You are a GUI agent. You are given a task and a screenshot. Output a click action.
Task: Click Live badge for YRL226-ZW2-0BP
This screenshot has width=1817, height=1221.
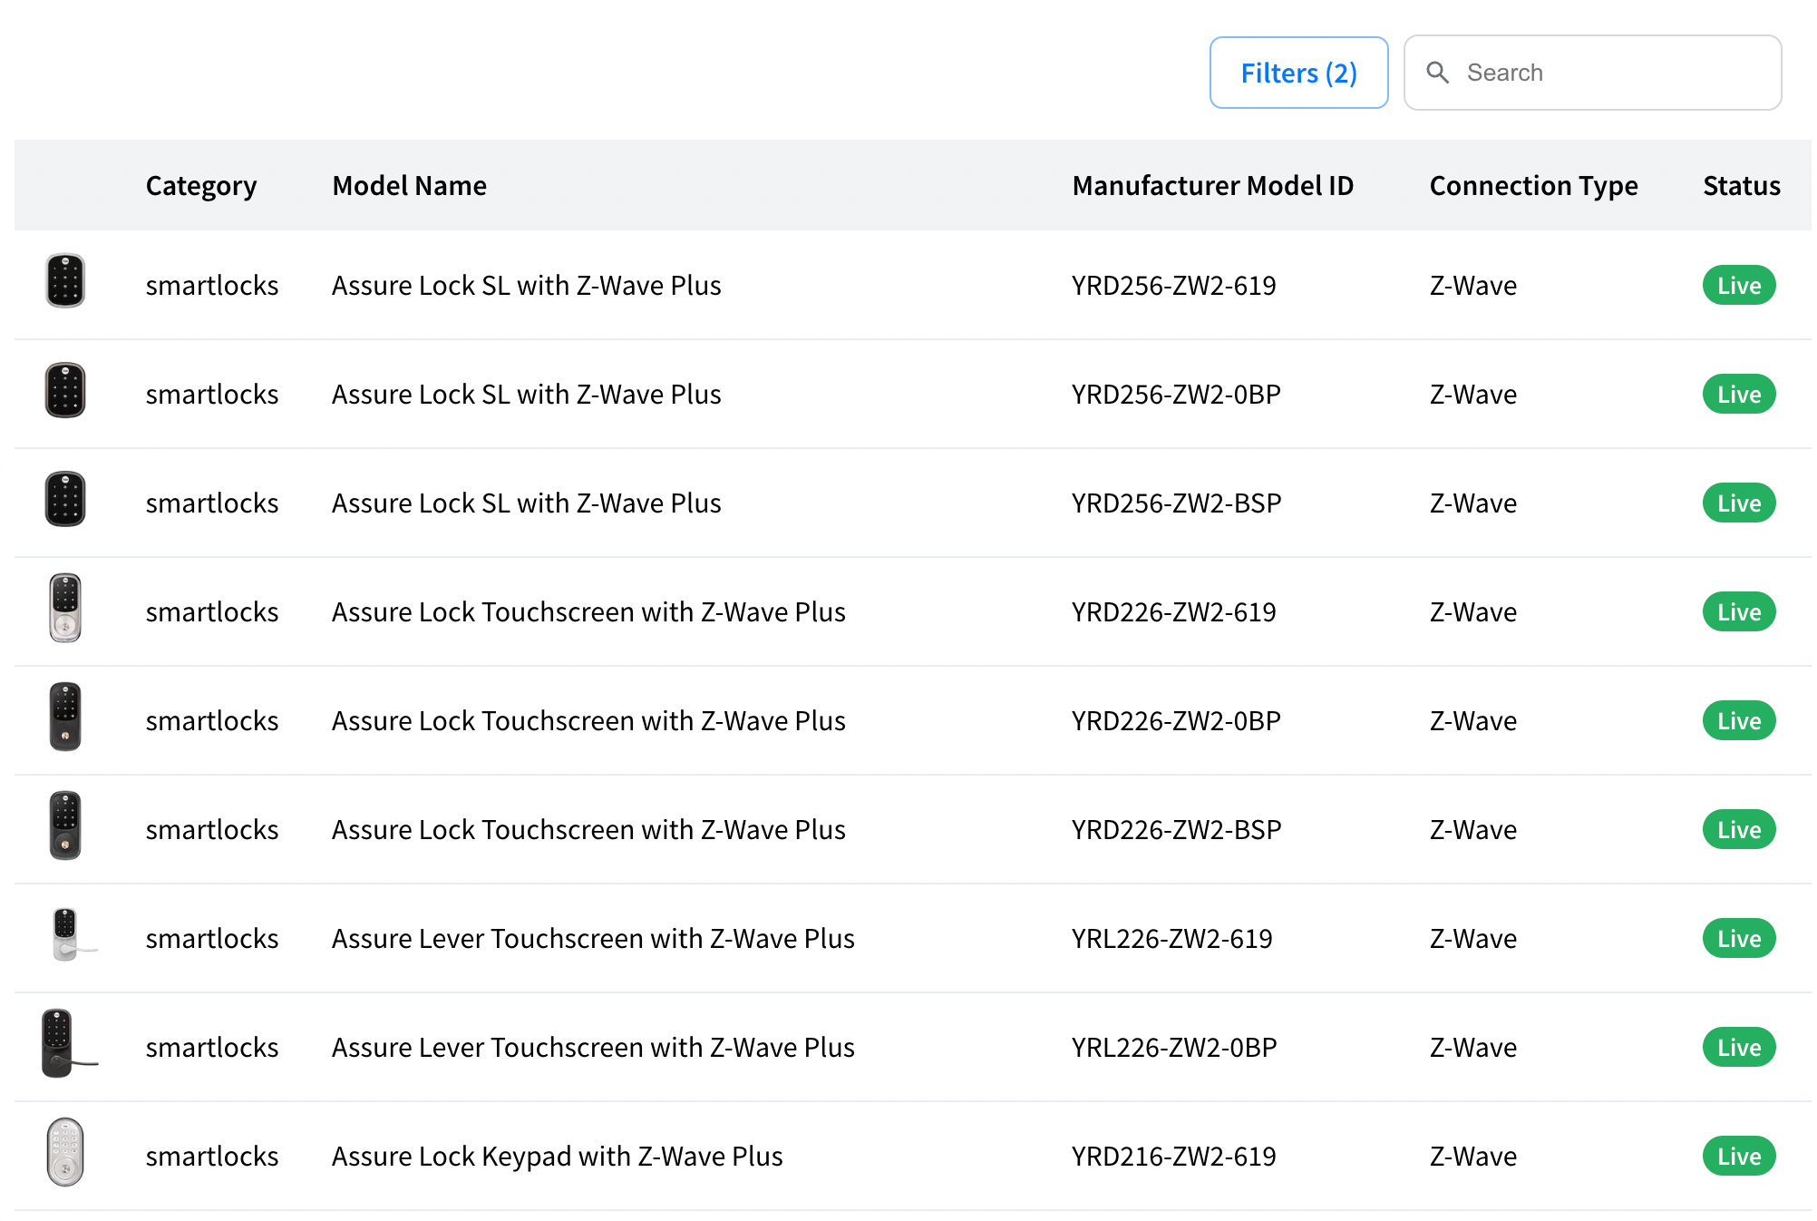[x=1739, y=1048]
